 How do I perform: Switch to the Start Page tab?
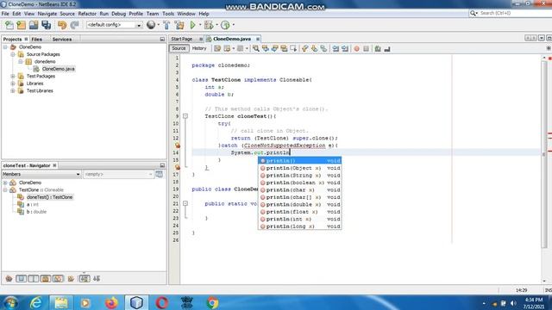(x=182, y=39)
